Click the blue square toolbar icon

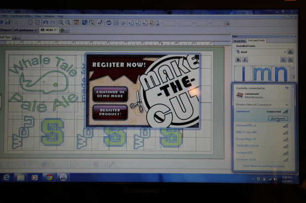84,22
